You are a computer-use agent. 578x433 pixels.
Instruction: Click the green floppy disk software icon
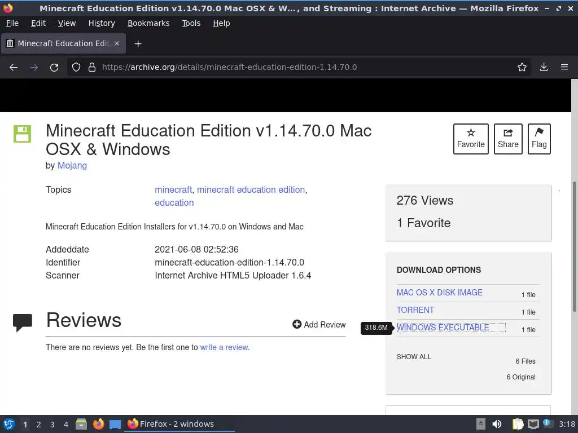[22, 134]
